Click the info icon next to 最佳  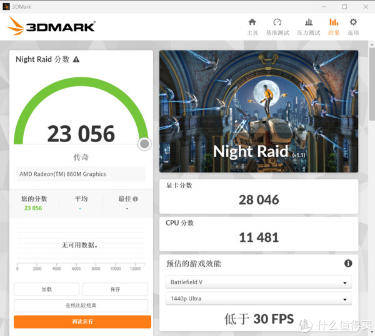tap(135, 199)
